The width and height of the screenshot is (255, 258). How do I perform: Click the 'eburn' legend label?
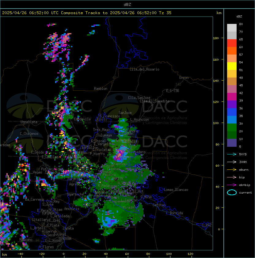[x=244, y=170]
